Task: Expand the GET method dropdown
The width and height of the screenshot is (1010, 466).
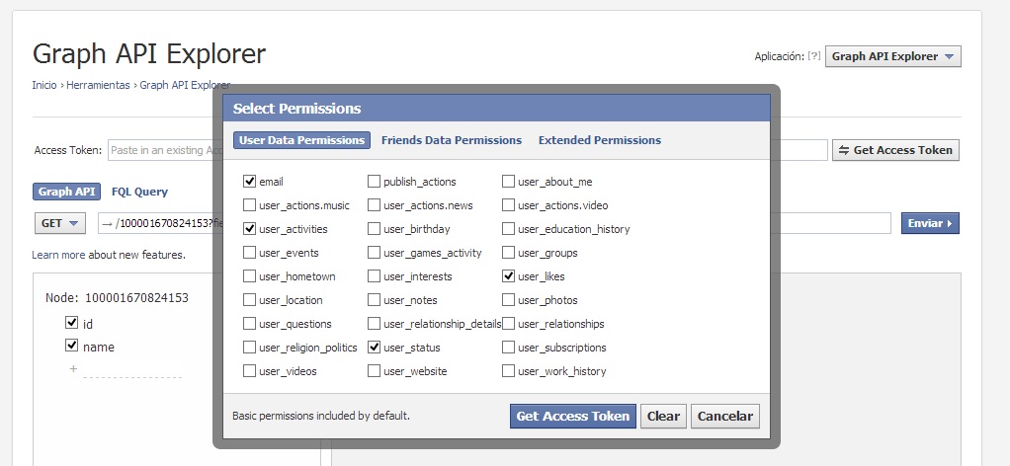Action: click(x=60, y=223)
